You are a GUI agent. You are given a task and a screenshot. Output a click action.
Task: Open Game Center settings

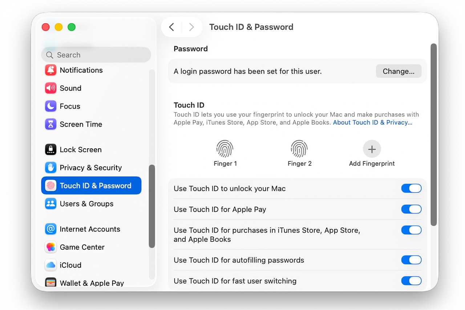click(x=82, y=247)
